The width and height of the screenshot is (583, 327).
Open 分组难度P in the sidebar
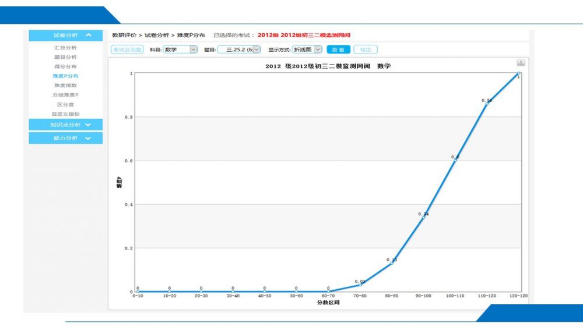point(65,95)
